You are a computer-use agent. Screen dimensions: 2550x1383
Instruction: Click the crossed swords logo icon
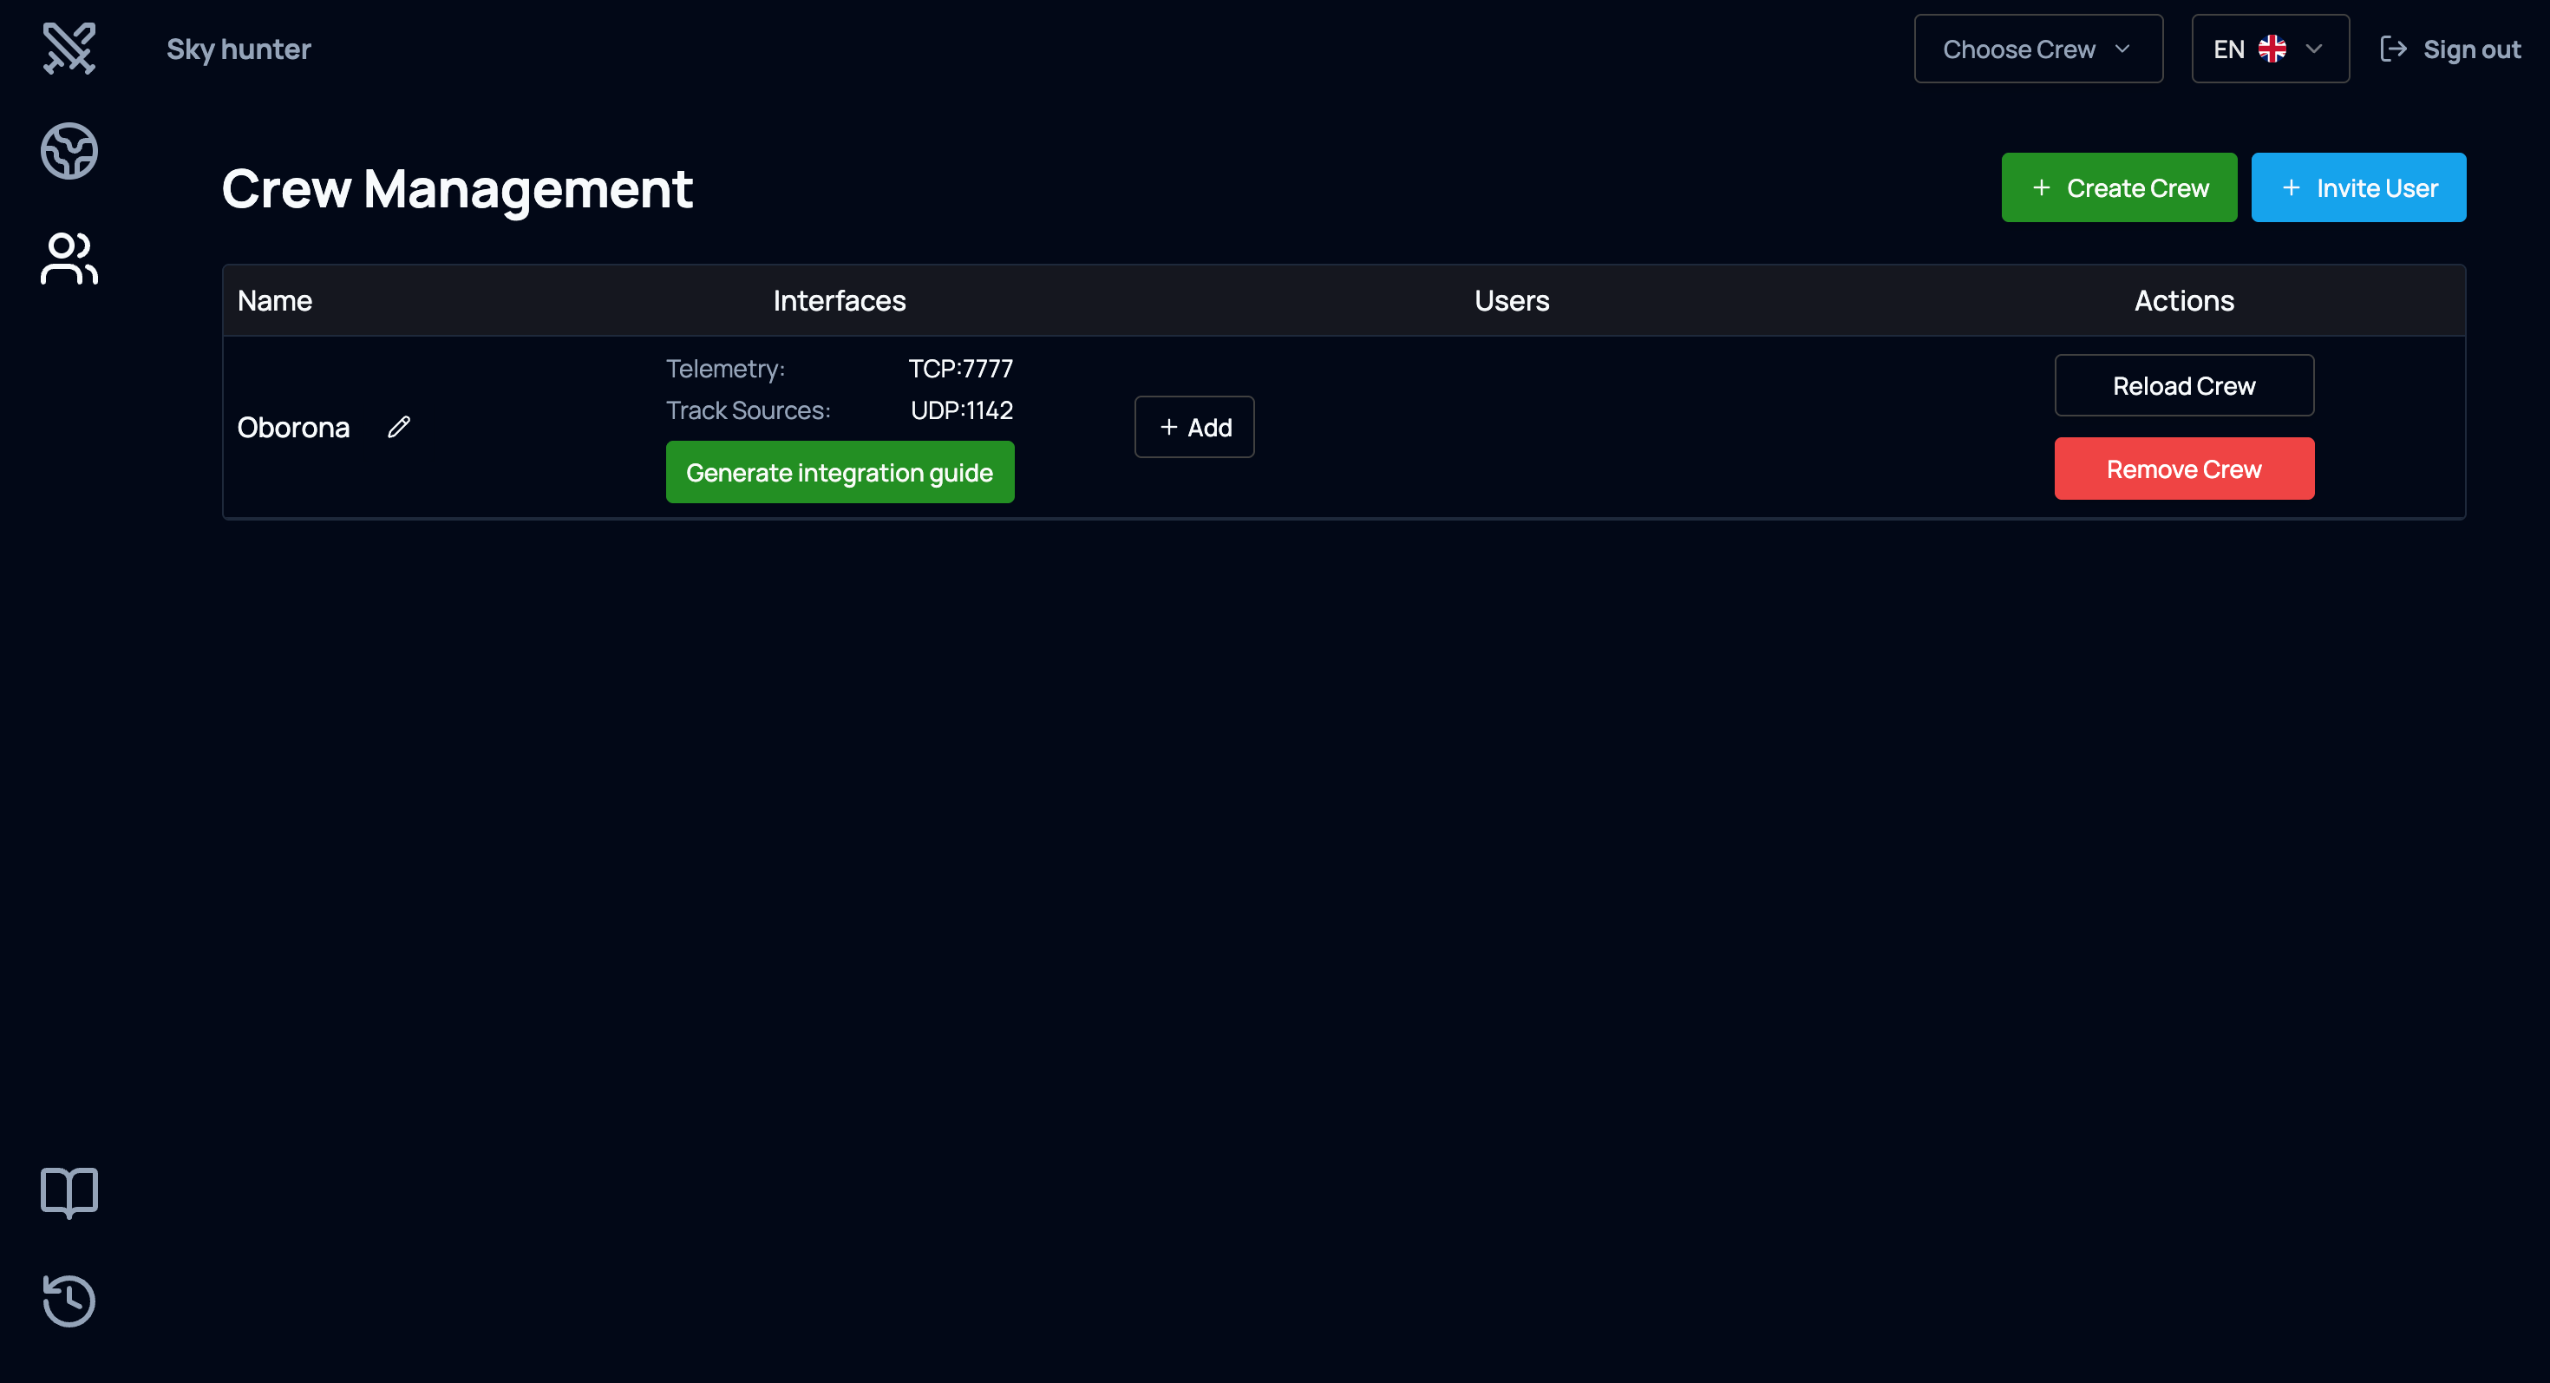(x=69, y=49)
